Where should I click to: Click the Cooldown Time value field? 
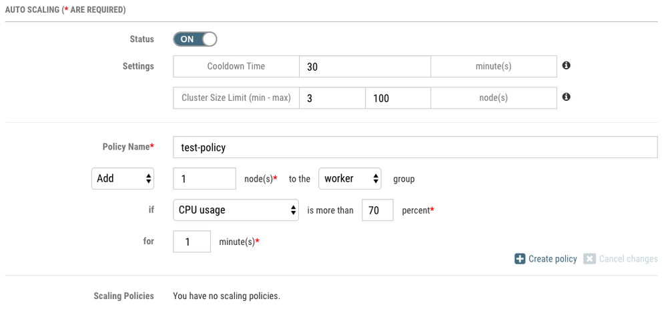tap(364, 66)
